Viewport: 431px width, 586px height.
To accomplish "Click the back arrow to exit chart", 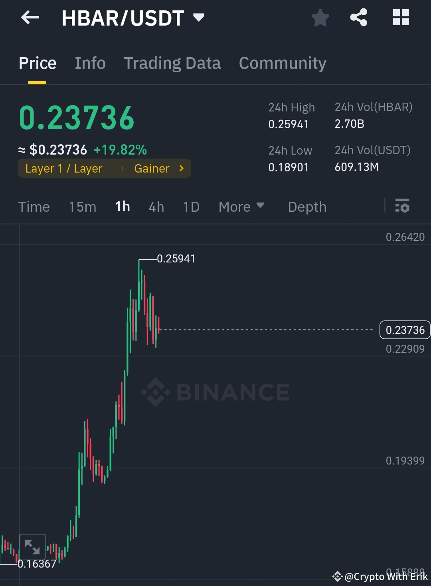I will pyautogui.click(x=30, y=18).
